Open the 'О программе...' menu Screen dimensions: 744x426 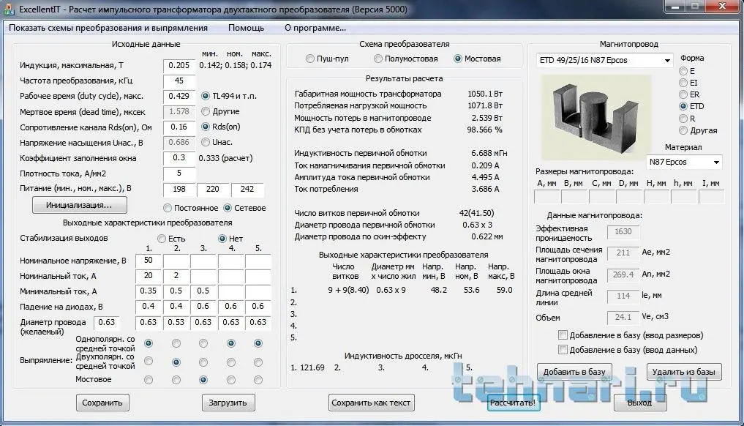(315, 28)
